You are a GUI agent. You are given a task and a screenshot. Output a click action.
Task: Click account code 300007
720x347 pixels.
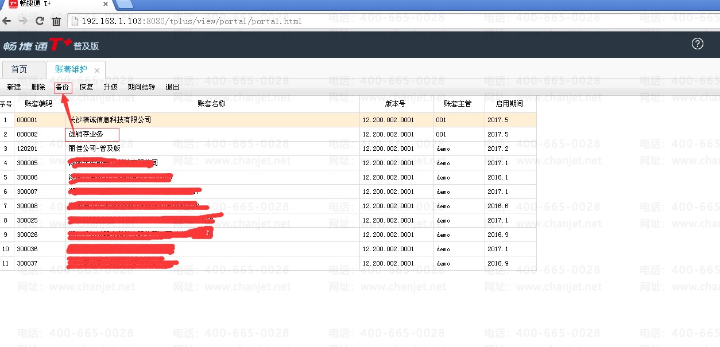point(27,192)
